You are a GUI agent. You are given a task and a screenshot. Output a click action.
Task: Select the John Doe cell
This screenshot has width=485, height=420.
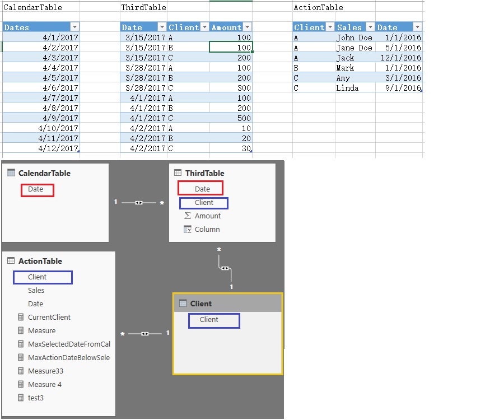tap(355, 37)
